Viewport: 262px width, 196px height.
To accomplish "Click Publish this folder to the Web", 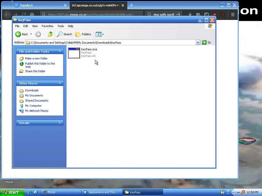I will [x=40, y=65].
